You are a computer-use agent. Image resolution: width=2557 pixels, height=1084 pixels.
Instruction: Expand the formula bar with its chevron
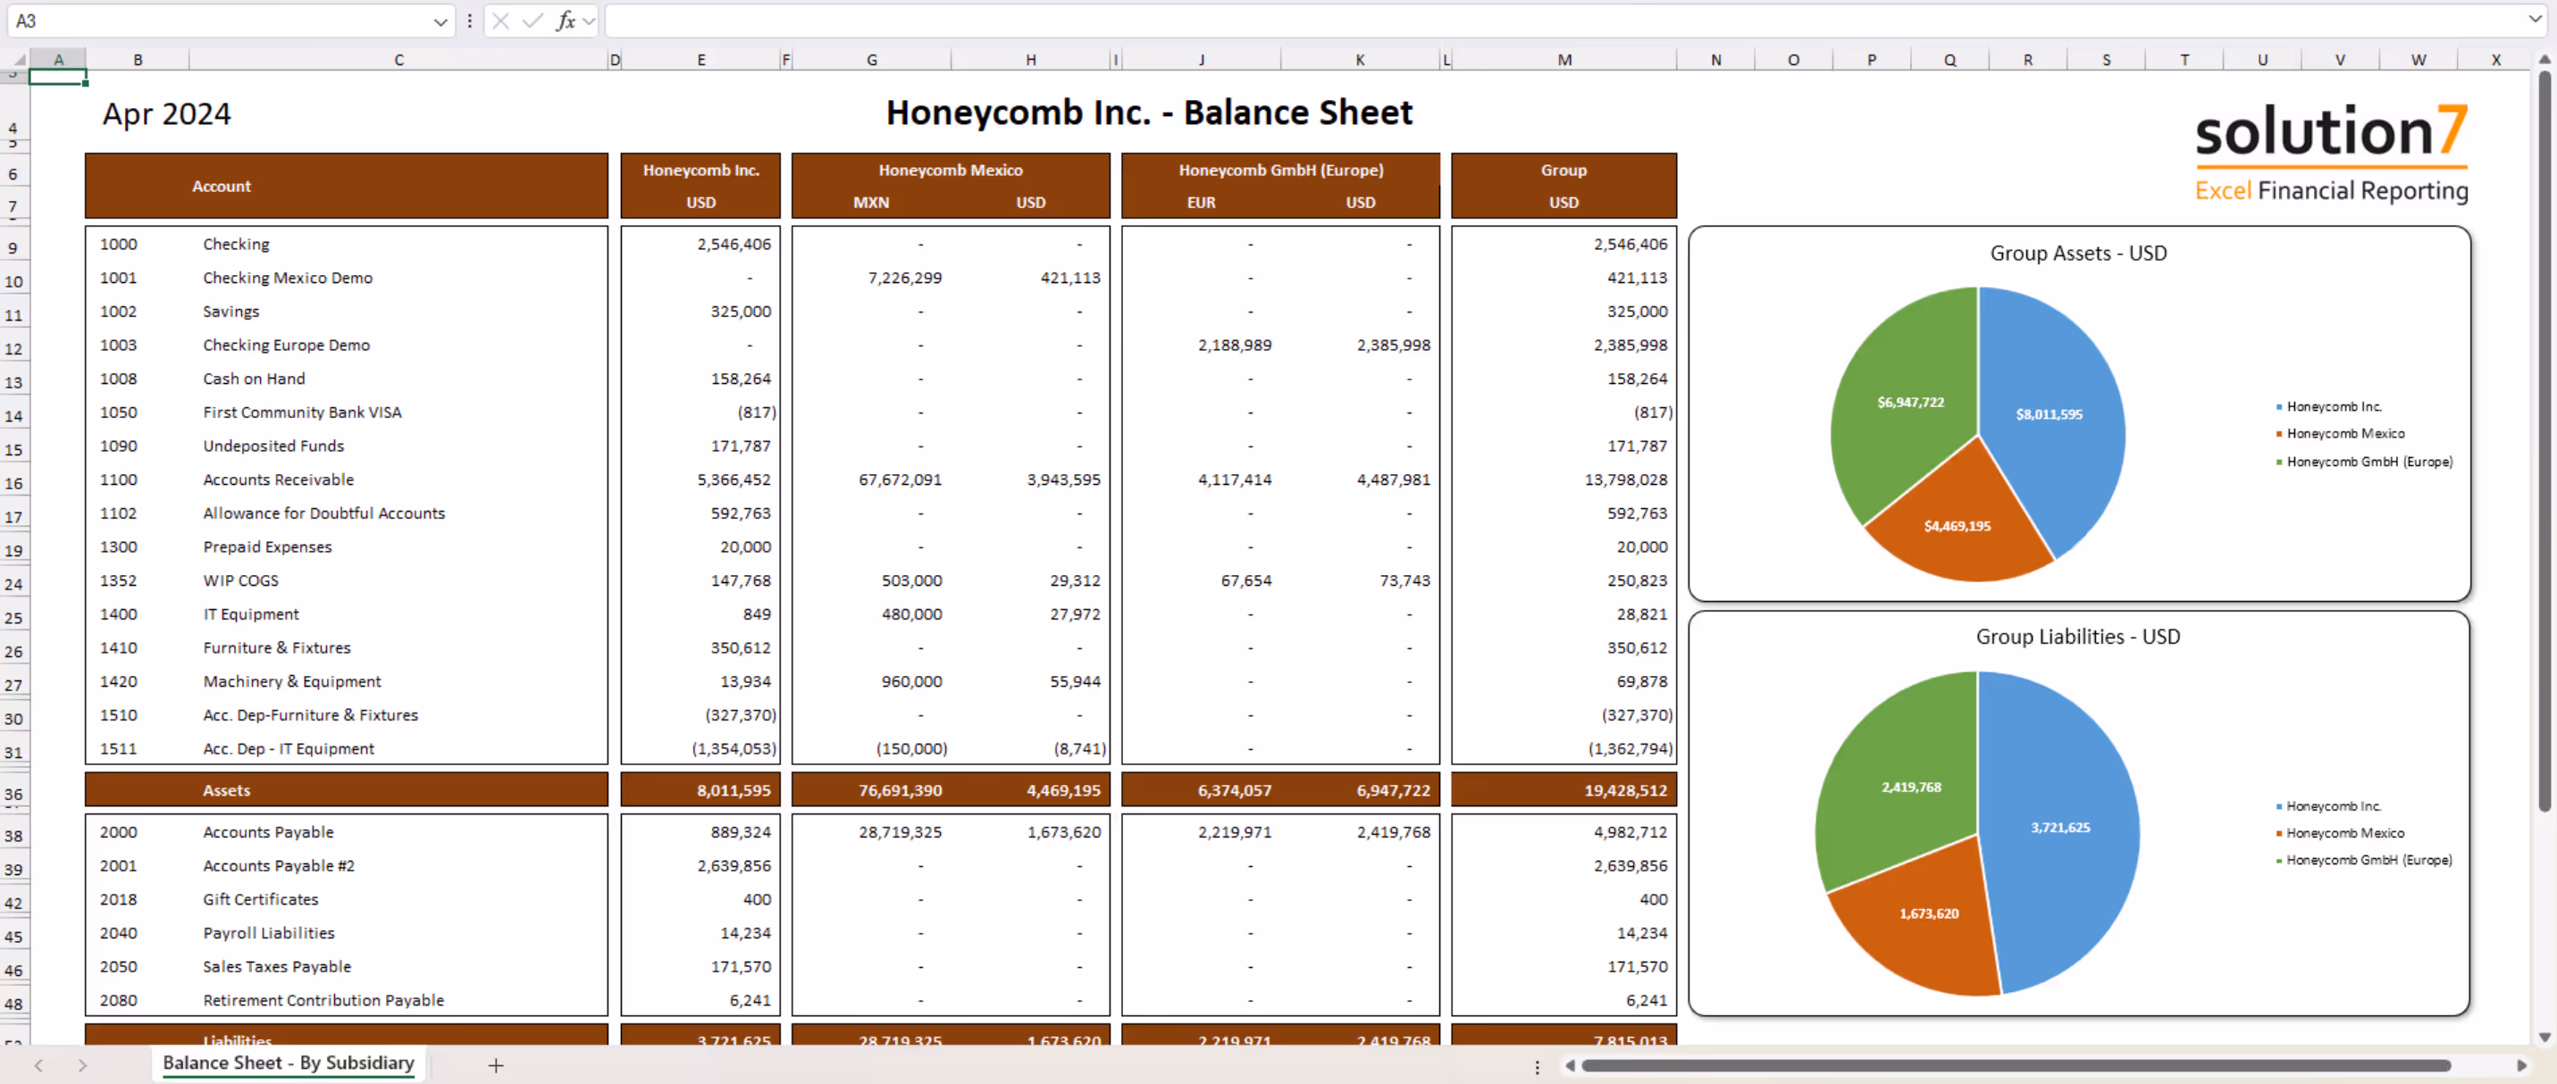(2537, 20)
